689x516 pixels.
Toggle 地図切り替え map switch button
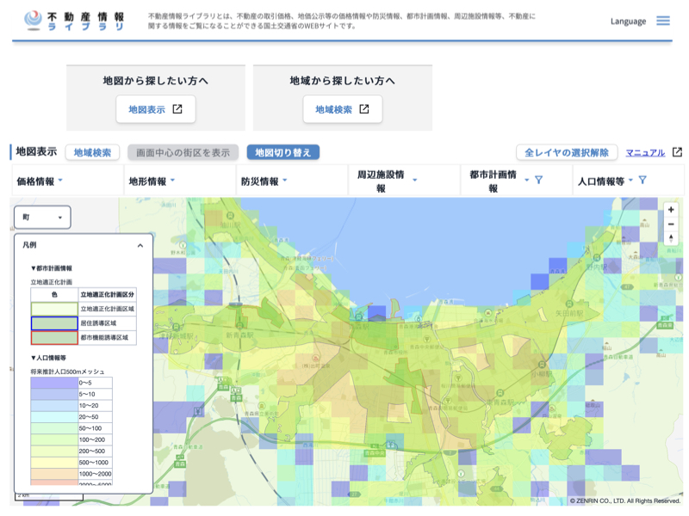click(283, 152)
